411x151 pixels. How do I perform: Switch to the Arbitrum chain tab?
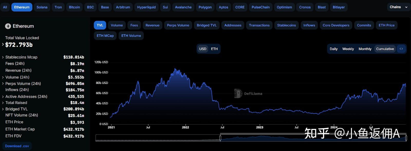coord(123,7)
